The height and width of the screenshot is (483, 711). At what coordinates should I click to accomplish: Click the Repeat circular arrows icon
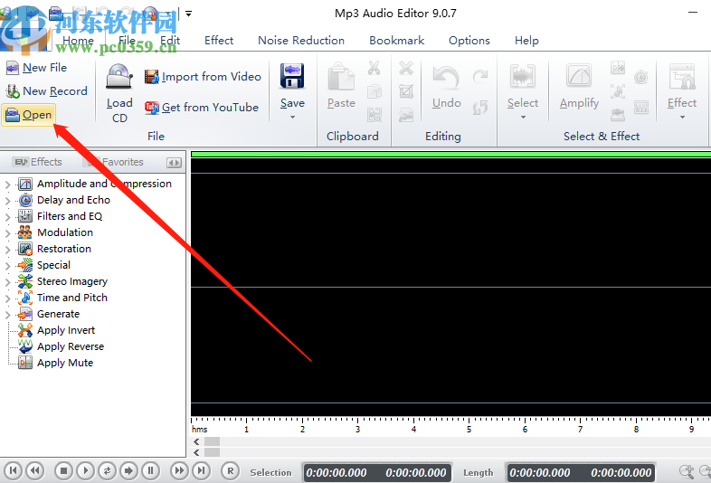click(480, 108)
